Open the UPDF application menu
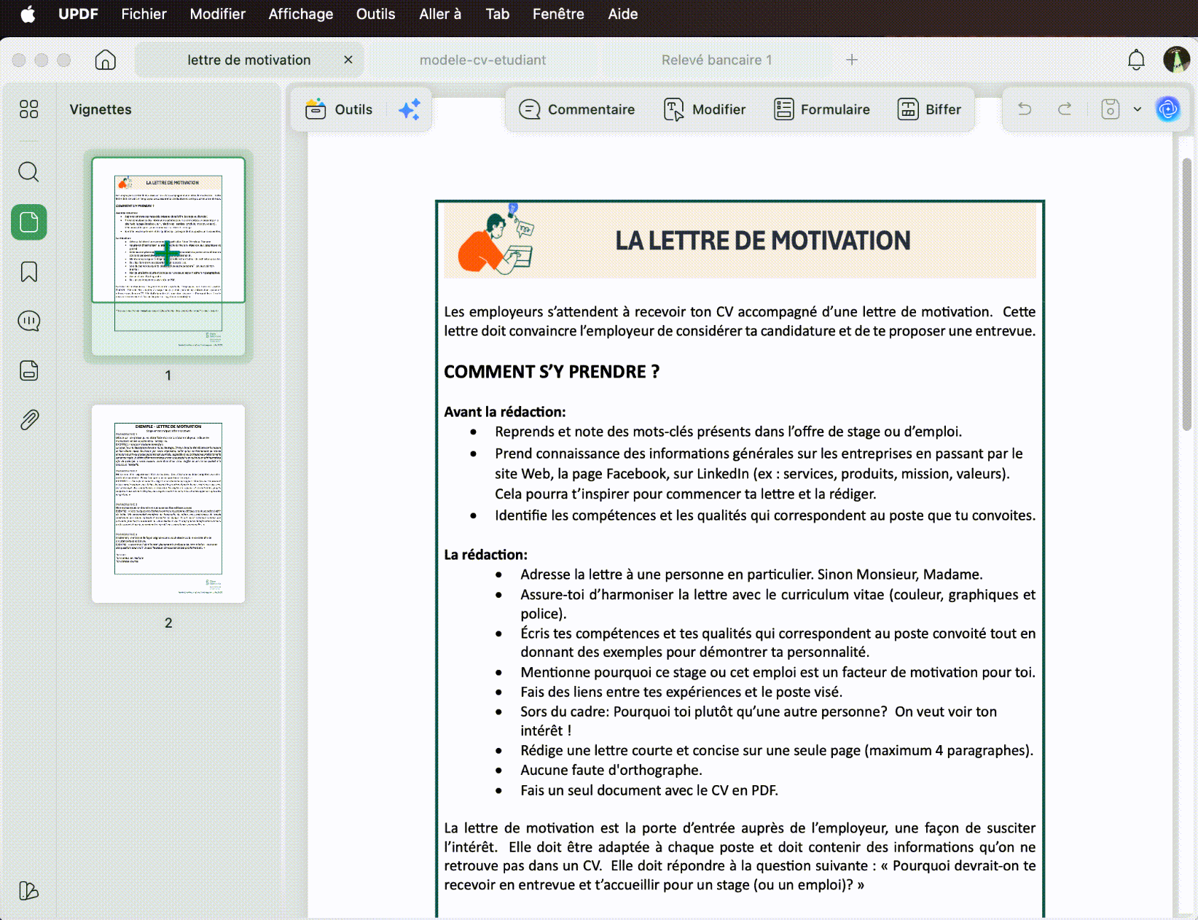 coord(78,14)
